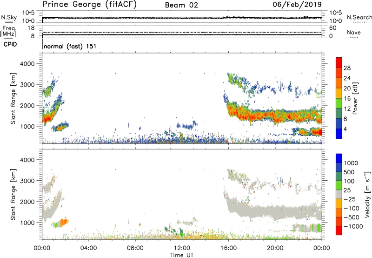The image size is (372, 258).
Task: Click the gray band of the Velocity color bar
Action: tap(339, 194)
